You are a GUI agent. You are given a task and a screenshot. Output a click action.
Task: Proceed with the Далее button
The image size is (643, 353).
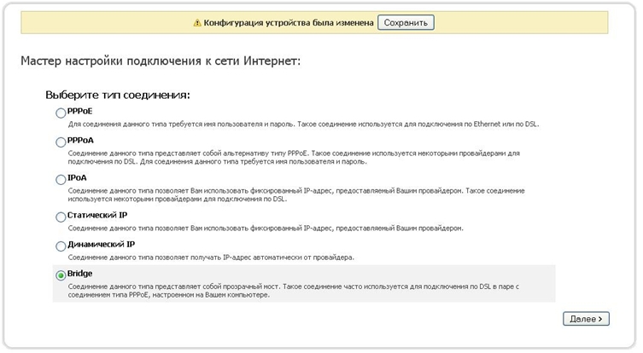[x=585, y=318]
